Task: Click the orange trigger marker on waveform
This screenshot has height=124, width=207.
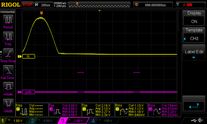Action: click(x=41, y=13)
